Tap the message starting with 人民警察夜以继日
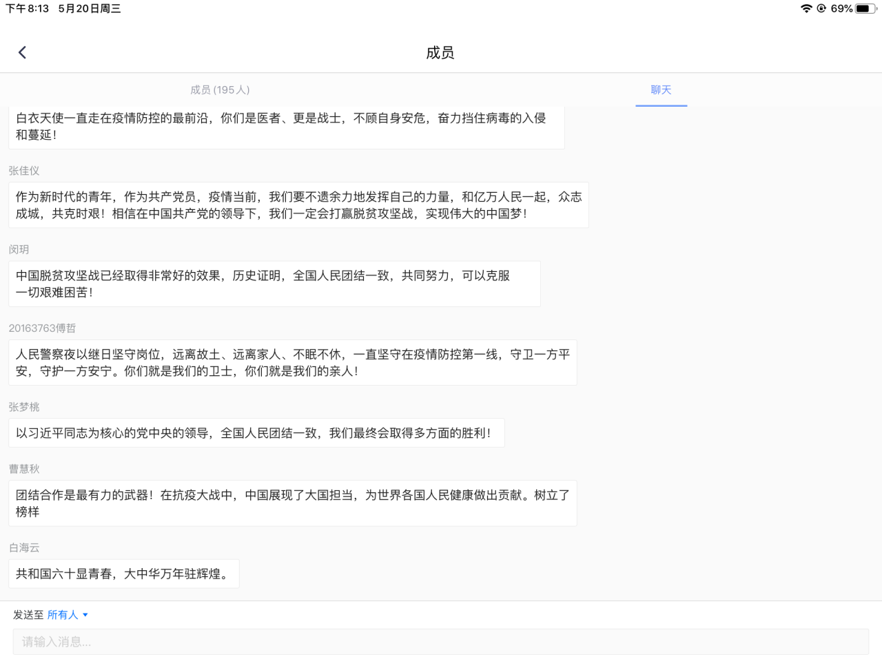The width and height of the screenshot is (882, 661). pos(292,362)
